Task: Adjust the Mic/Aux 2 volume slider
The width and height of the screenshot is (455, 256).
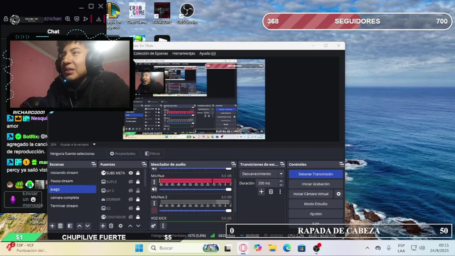Action: point(195,210)
